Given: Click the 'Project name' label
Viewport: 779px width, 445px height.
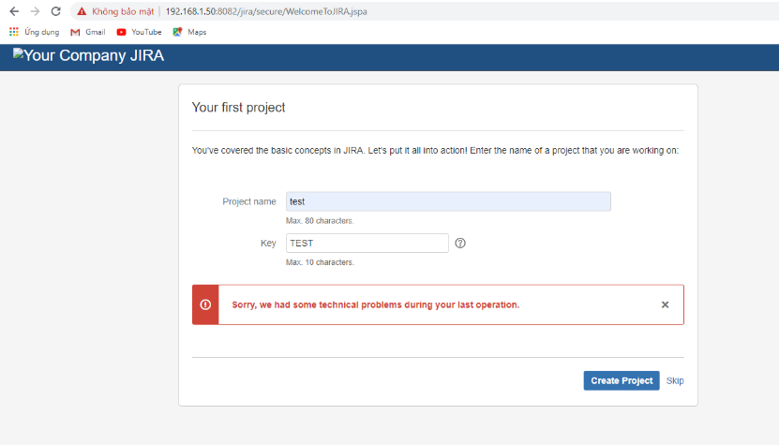Looking at the screenshot, I should click(249, 201).
